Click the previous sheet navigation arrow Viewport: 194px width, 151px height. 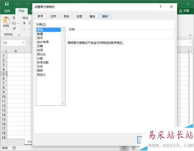[7, 142]
